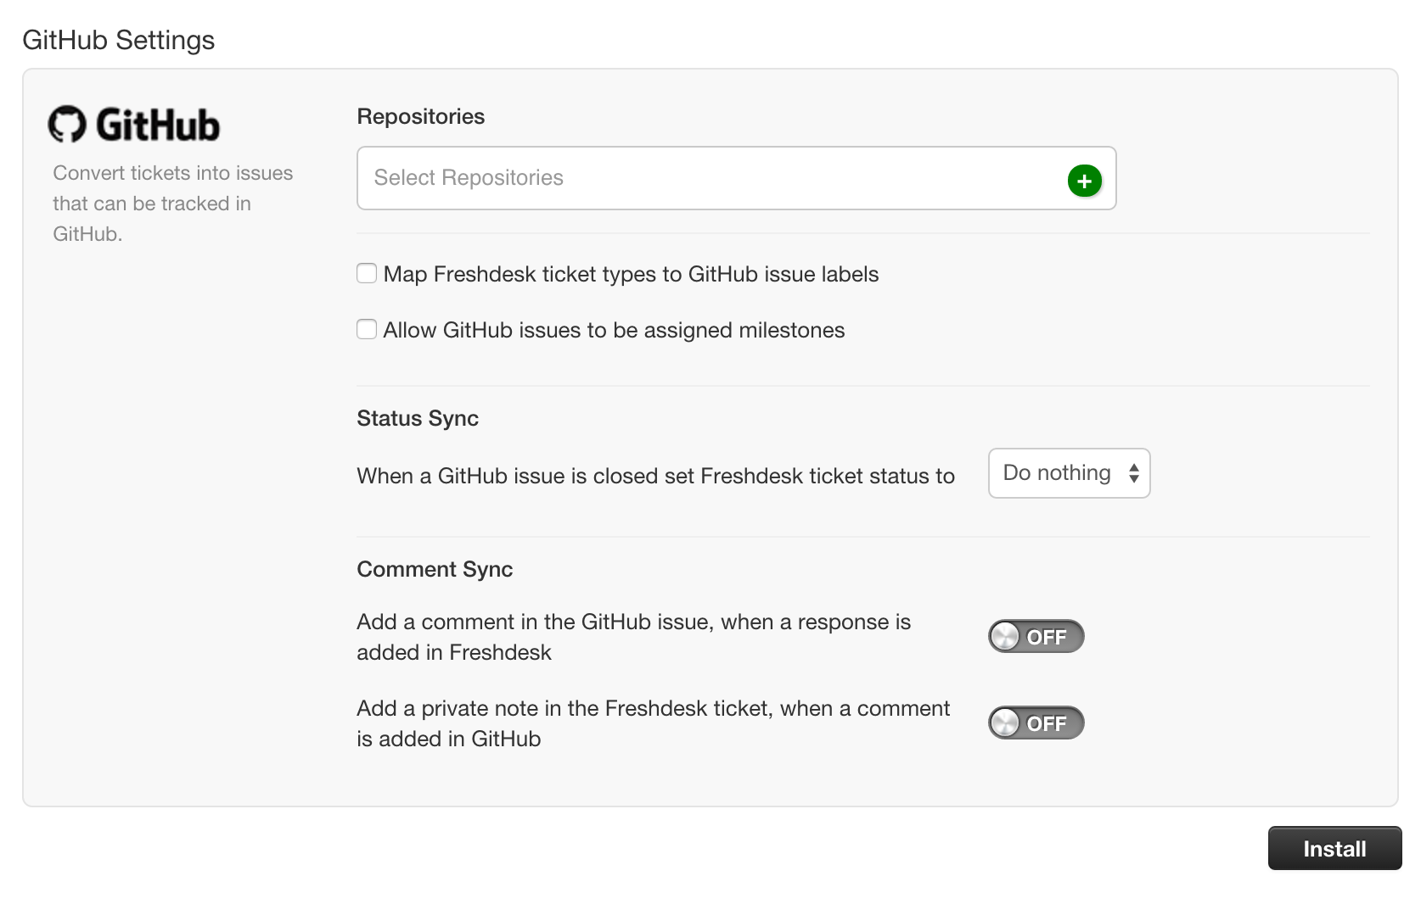Click the Status Sync section heading
Image resolution: width=1421 pixels, height=904 pixels.
point(418,418)
